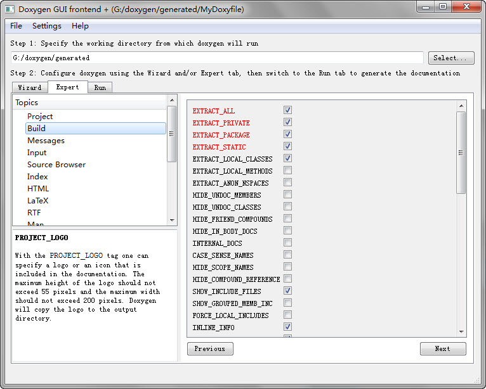The height and width of the screenshot is (389, 486).
Task: Select the Build topic
Action: [96, 129]
